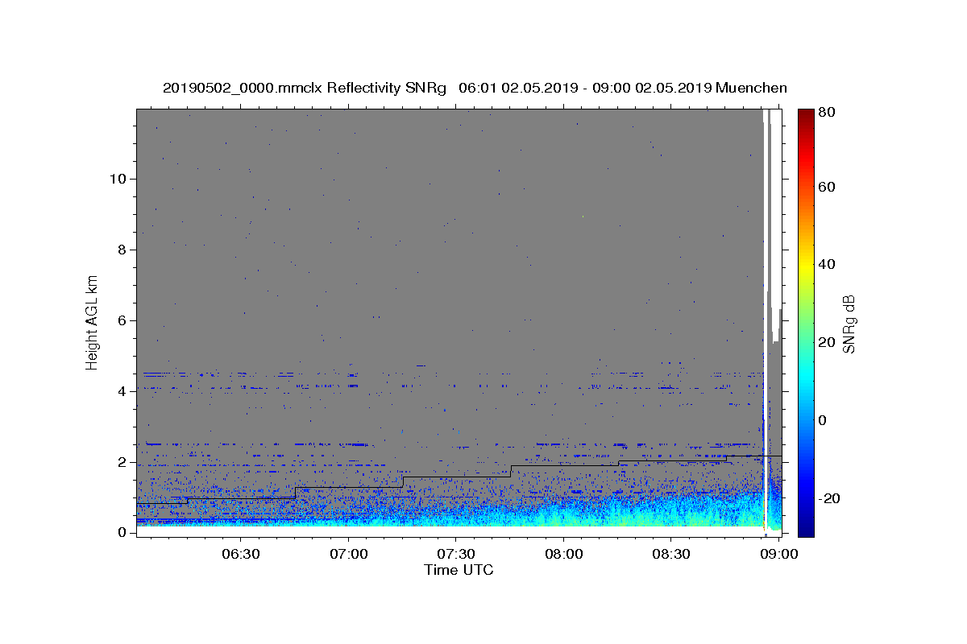The image size is (967, 644).
Task: Click the yellow 40 dB colorbar region
Action: [806, 265]
